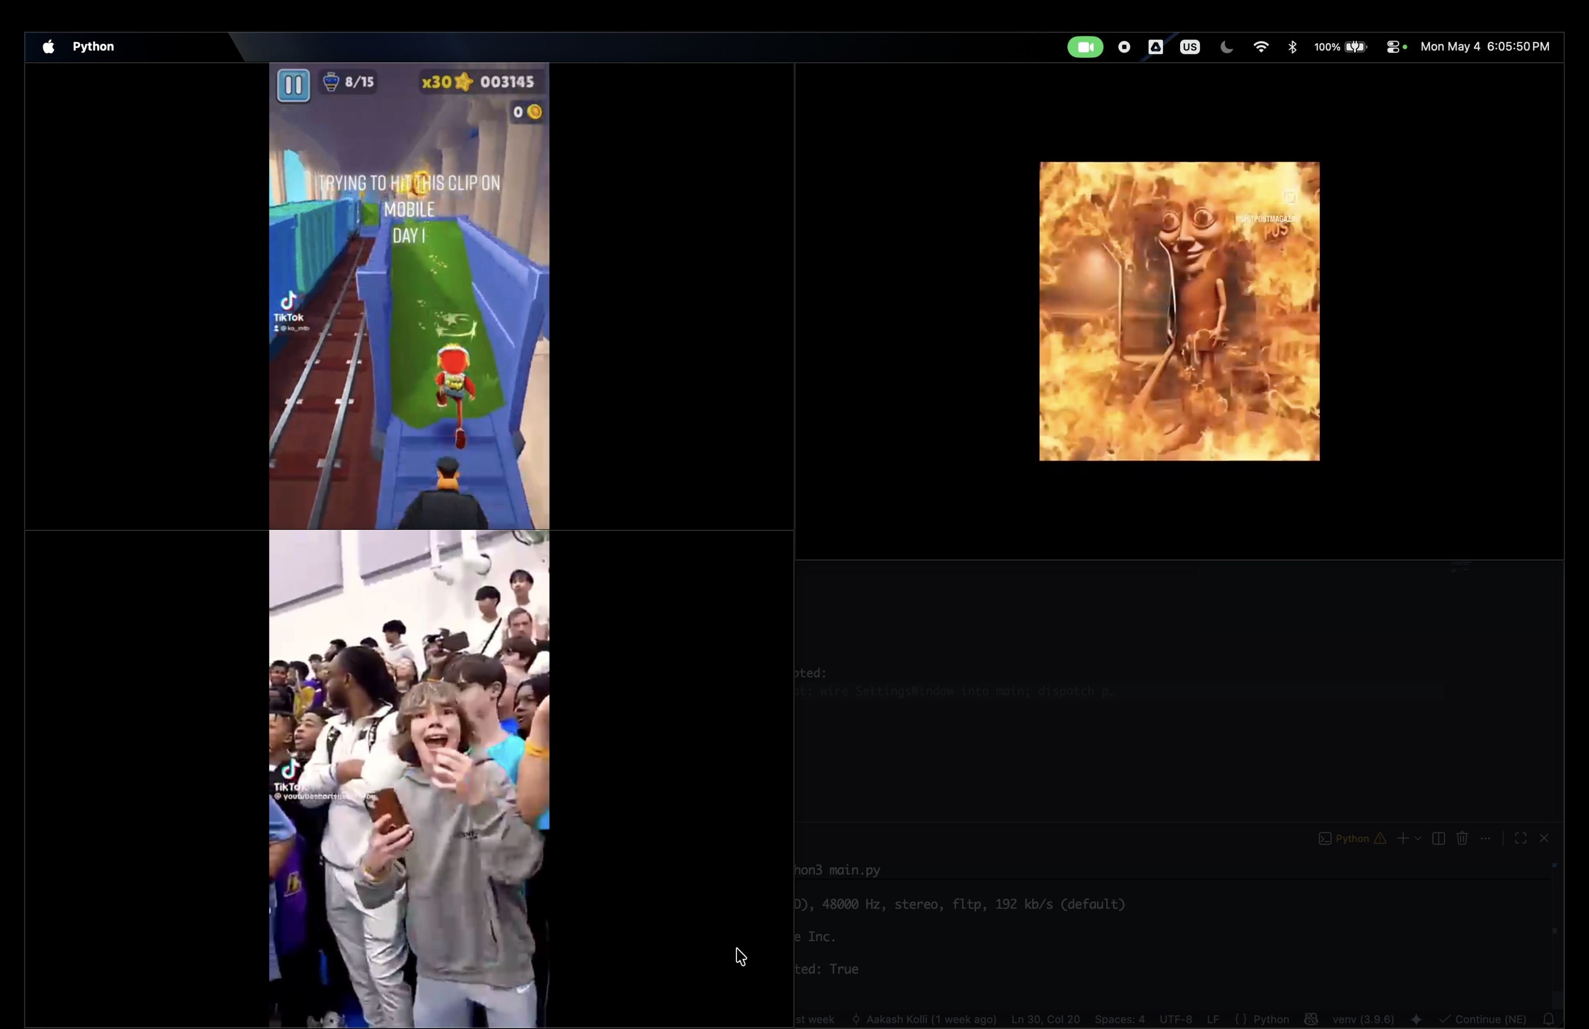The width and height of the screenshot is (1589, 1029).
Task: Open the Apple menu
Action: pyautogui.click(x=48, y=47)
